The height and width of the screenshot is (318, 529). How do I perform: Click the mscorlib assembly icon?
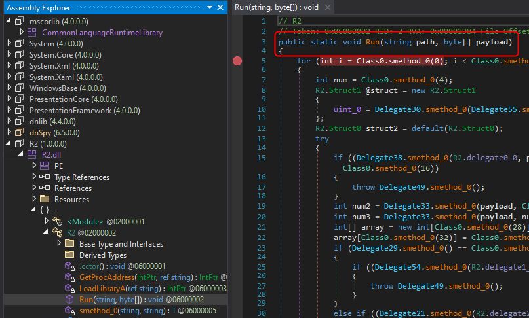[x=19, y=21]
